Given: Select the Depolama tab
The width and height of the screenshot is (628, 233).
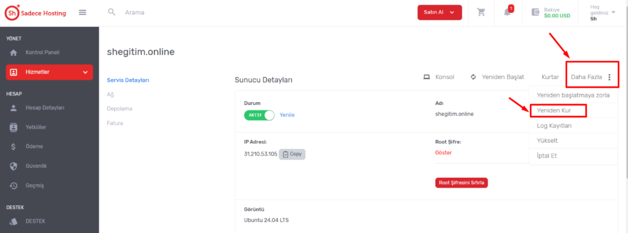Looking at the screenshot, I should 120,109.
